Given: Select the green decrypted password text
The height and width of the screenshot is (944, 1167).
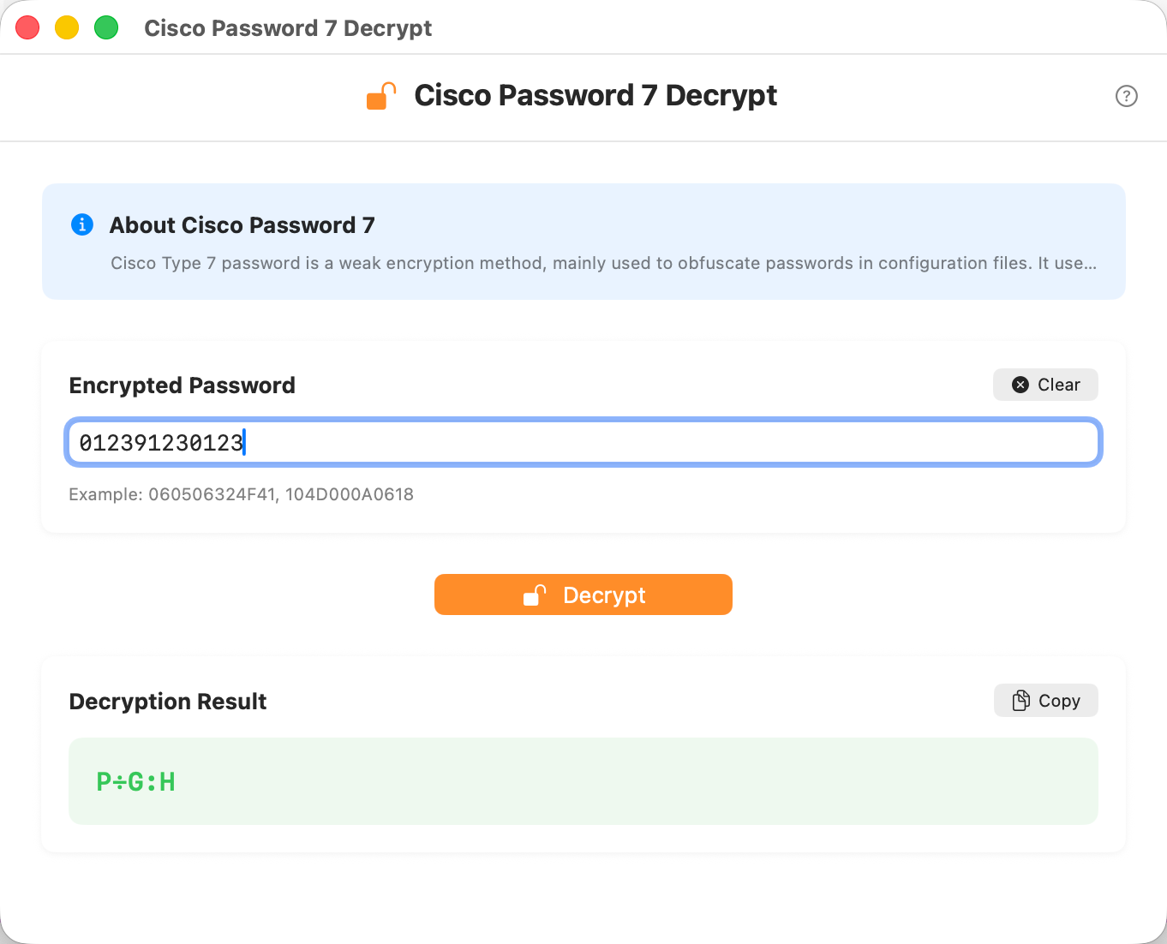Looking at the screenshot, I should click(x=135, y=780).
